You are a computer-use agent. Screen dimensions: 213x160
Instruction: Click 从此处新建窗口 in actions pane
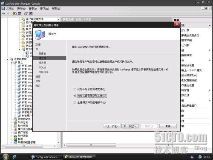[x=189, y=105]
